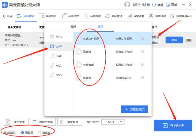The height and width of the screenshot is (138, 196).
Task: Click 高音质 preset file icon
Action: click(x=79, y=51)
